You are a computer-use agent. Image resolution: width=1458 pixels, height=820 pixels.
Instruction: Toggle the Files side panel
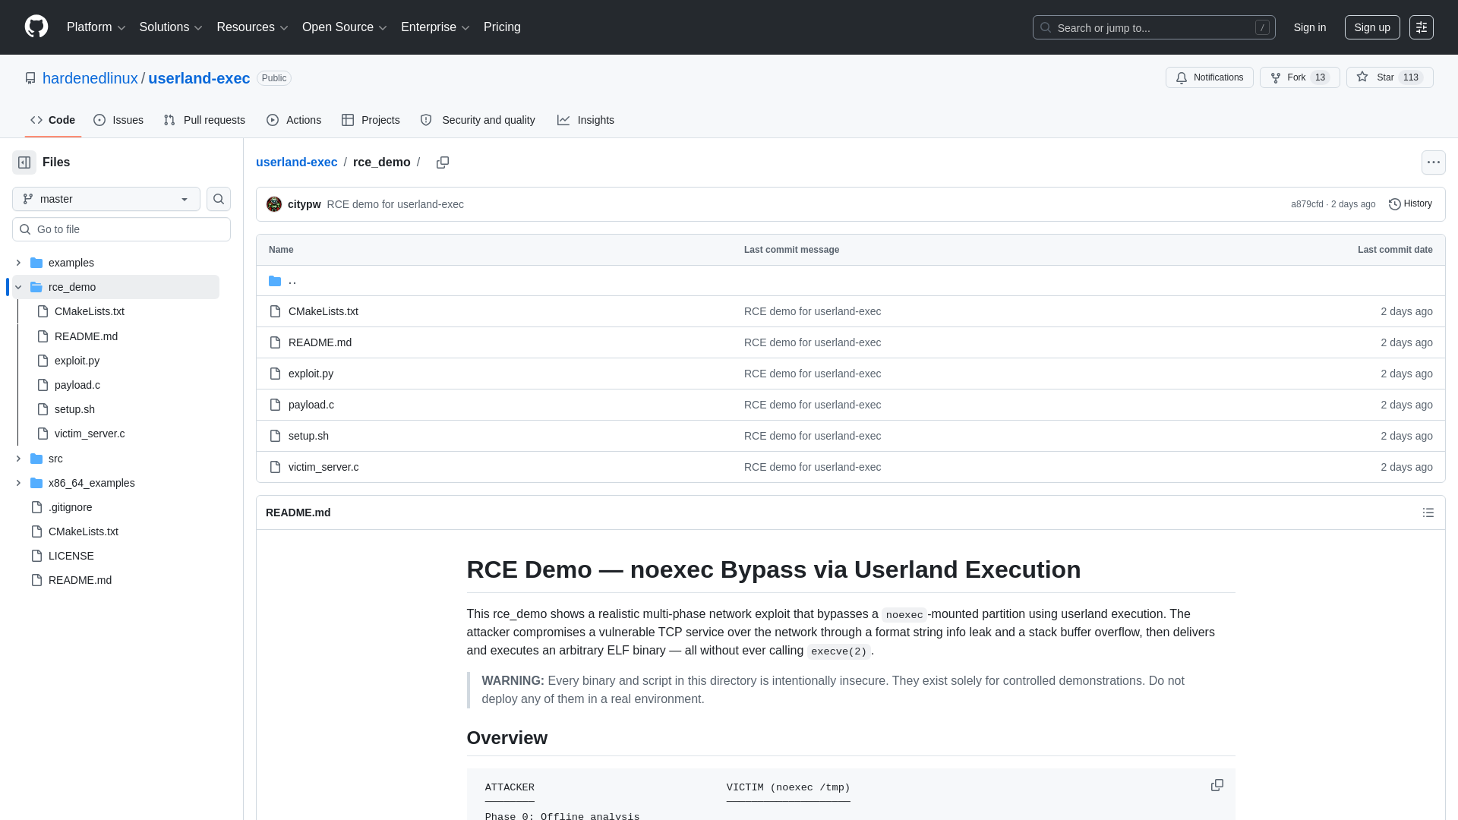point(24,162)
